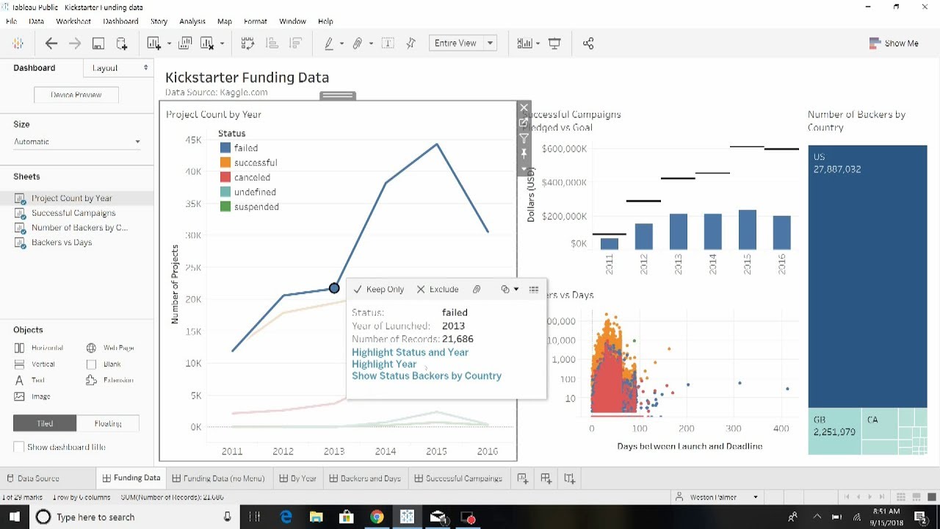Click the New Worksheet toolbar icon
Image resolution: width=940 pixels, height=529 pixels.
point(153,43)
